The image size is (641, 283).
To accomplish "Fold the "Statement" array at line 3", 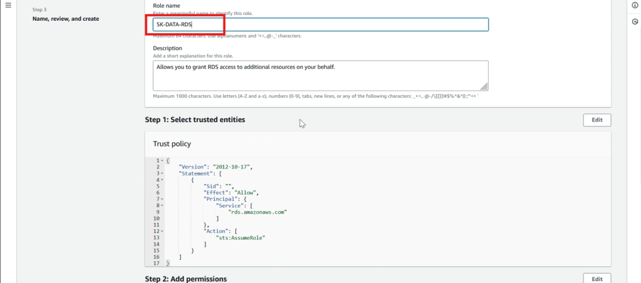I will tap(162, 173).
